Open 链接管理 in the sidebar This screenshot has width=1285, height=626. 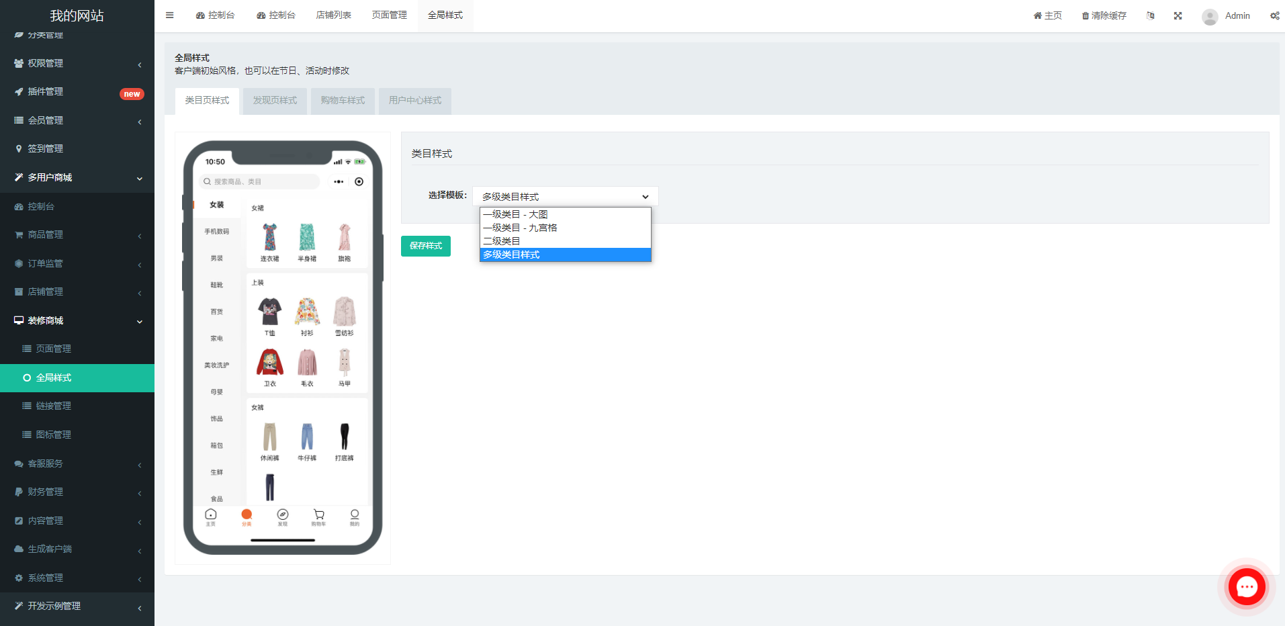[54, 405]
